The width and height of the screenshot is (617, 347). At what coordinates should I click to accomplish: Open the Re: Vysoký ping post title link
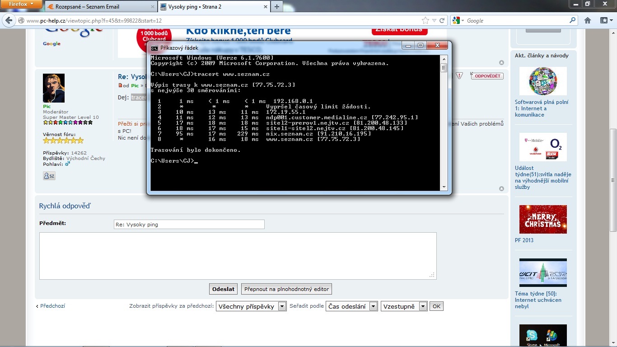coord(132,77)
